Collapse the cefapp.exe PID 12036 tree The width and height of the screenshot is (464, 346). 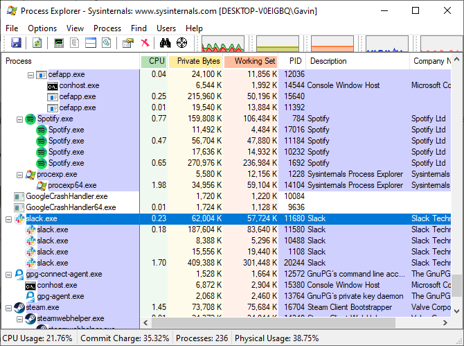30,76
